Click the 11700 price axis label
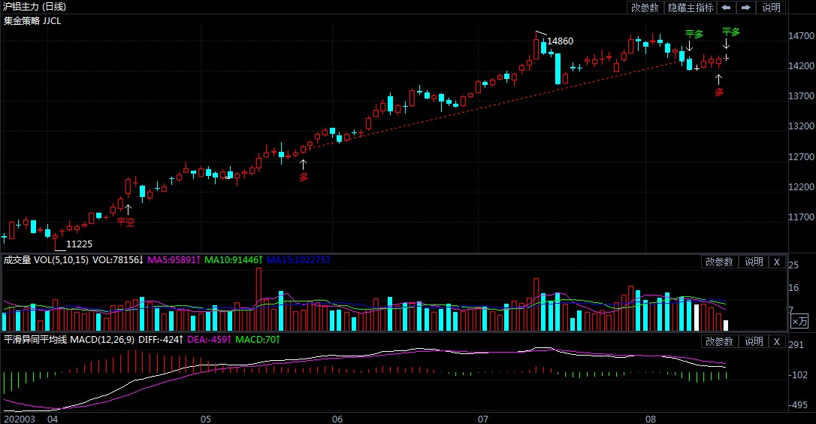Viewport: 816px width, 424px height. pyautogui.click(x=801, y=217)
